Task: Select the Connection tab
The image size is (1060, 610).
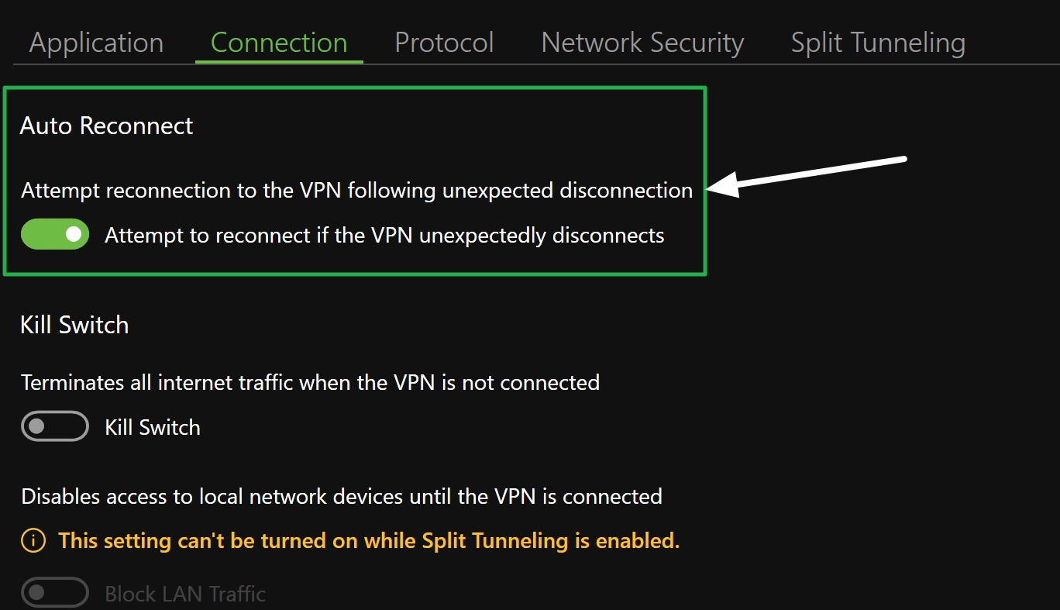Action: pyautogui.click(x=278, y=43)
